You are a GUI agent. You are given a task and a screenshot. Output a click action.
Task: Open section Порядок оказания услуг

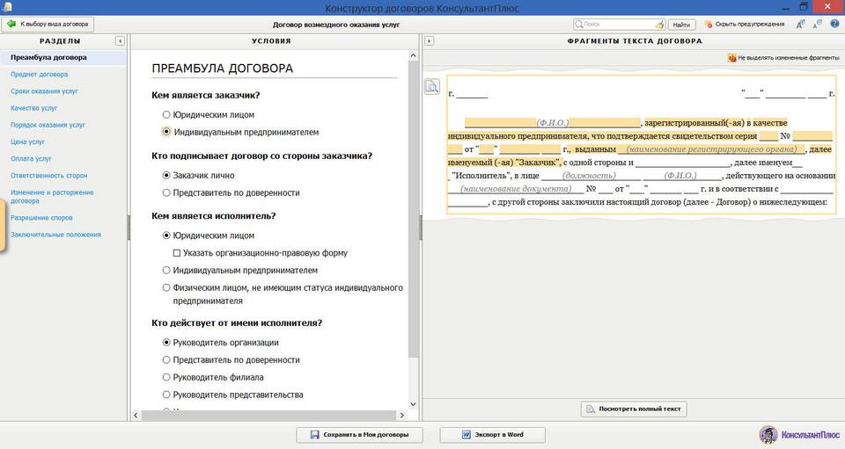(x=48, y=125)
